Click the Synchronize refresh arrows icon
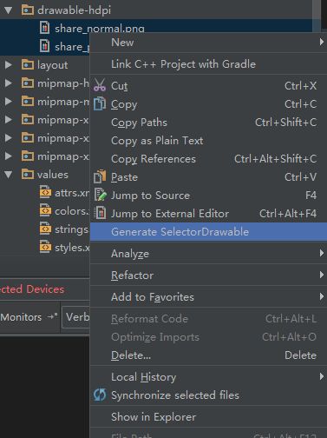This screenshot has width=327, height=438. click(x=100, y=395)
